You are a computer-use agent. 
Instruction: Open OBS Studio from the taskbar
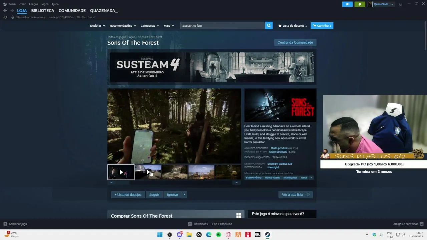[169, 235]
